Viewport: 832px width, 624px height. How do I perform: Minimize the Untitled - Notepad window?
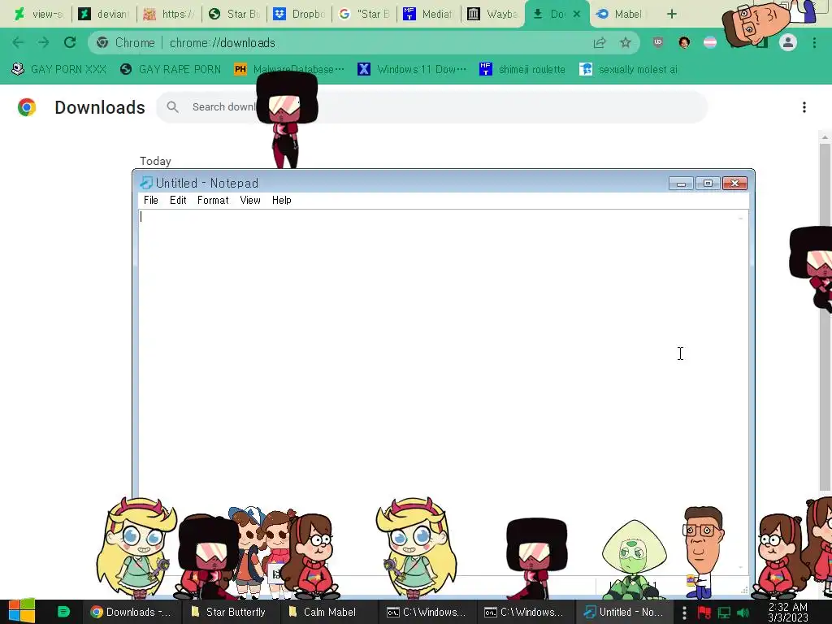pos(682,184)
